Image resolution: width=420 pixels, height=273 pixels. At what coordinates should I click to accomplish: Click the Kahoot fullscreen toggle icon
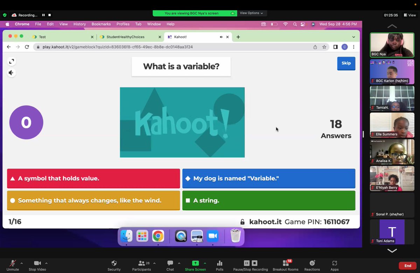12,62
